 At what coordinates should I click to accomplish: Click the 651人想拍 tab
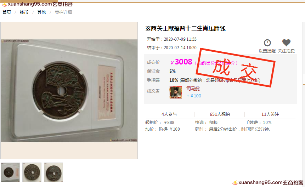[x=220, y=114]
